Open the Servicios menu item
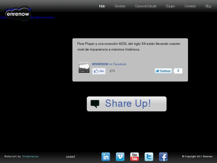Image resolution: width=217 pixels, height=163 pixels. point(120,6)
